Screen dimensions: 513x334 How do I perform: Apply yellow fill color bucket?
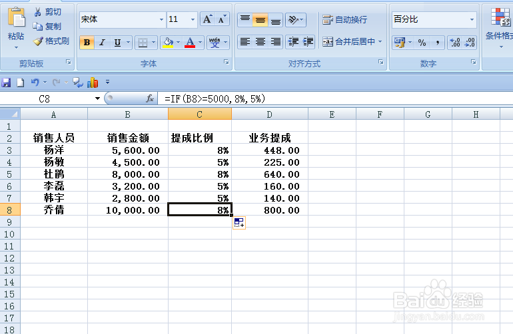[168, 43]
